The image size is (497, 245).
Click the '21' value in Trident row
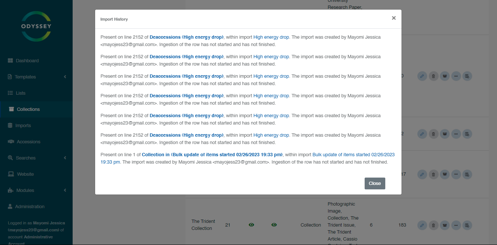pyautogui.click(x=227, y=225)
